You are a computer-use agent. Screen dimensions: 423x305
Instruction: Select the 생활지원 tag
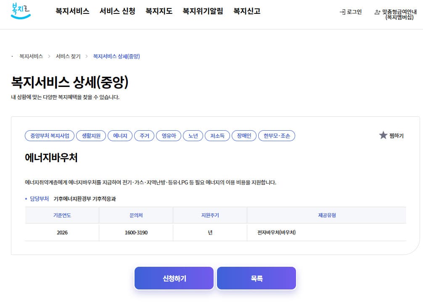pyautogui.click(x=91, y=136)
